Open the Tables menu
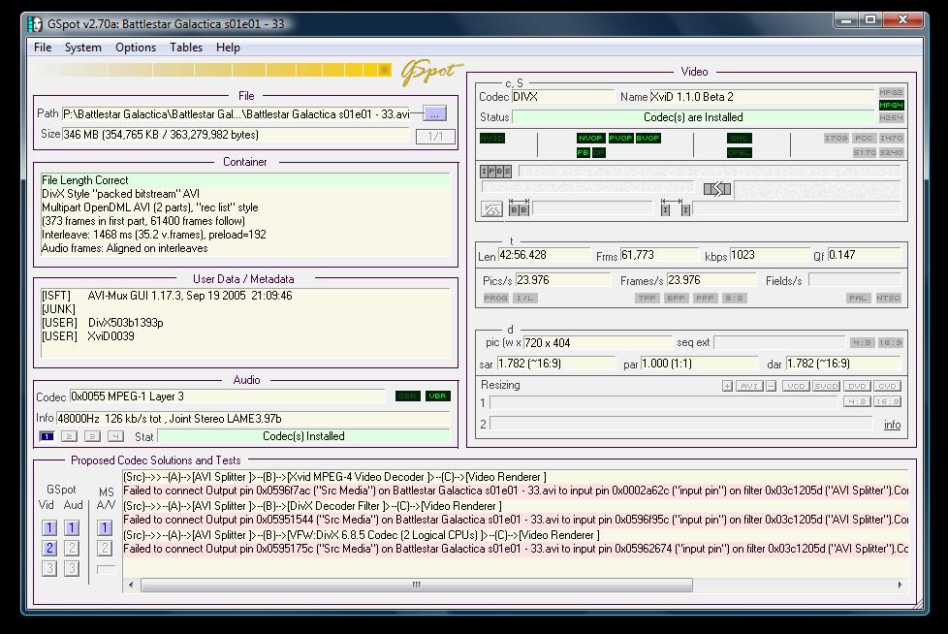The width and height of the screenshot is (948, 634). tap(186, 47)
